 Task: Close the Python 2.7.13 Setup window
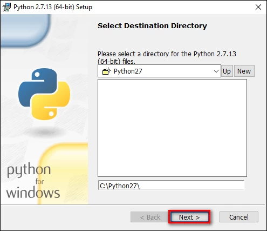258,7
